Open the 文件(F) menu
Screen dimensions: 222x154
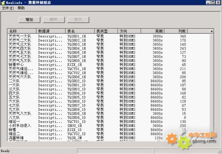click(8, 8)
